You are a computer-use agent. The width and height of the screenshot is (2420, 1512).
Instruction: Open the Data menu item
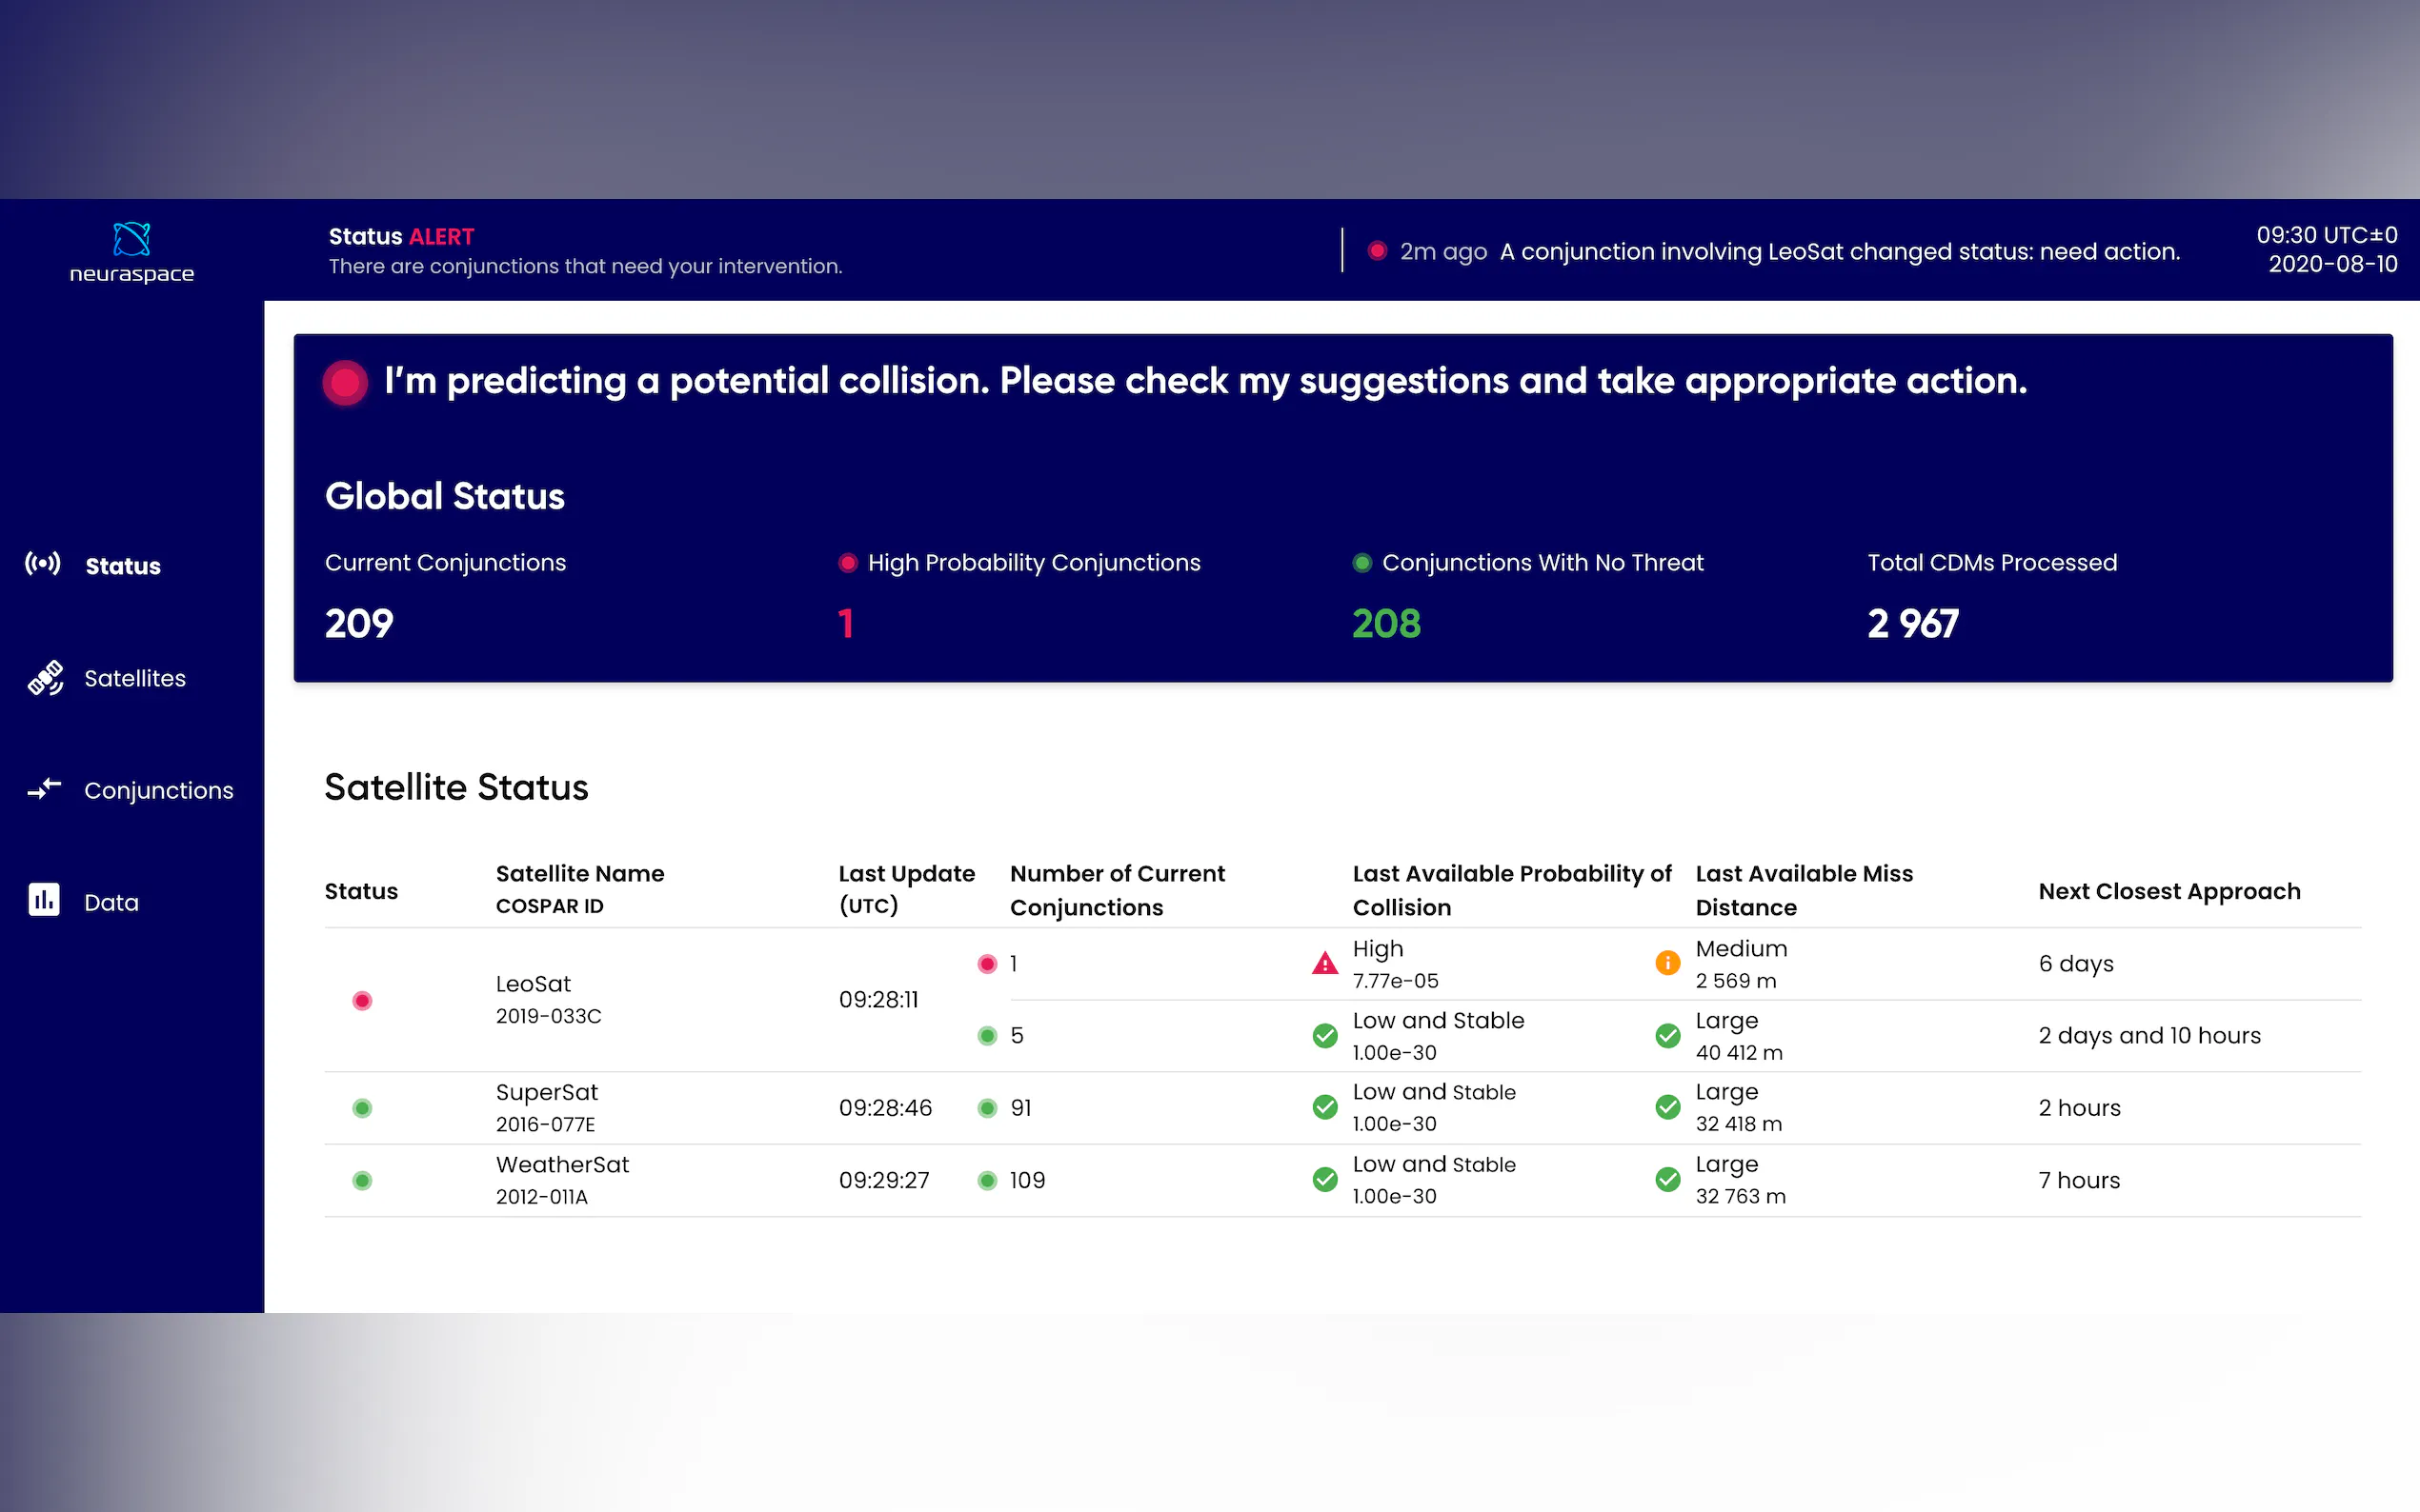tap(111, 902)
